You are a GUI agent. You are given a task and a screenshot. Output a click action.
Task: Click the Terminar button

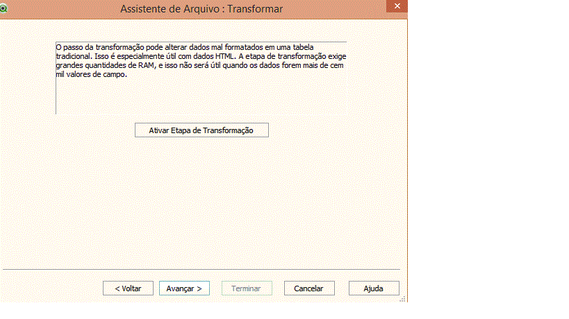247,288
